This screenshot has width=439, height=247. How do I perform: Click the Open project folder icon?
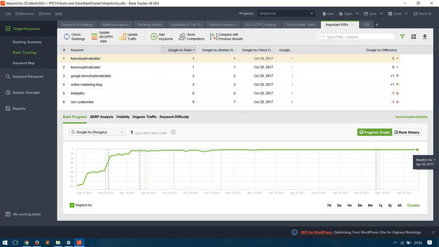341,13
